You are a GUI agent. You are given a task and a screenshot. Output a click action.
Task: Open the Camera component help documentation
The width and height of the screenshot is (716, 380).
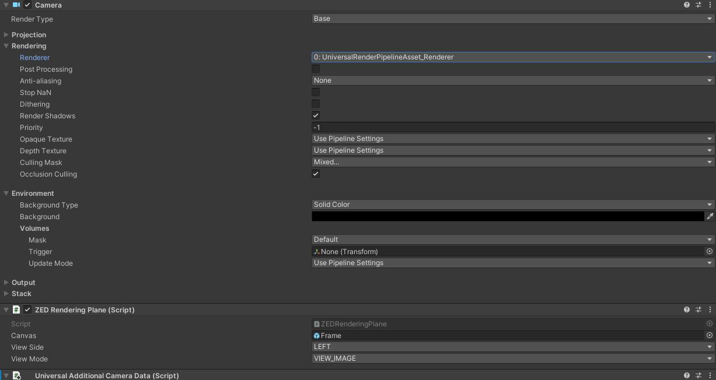click(686, 5)
